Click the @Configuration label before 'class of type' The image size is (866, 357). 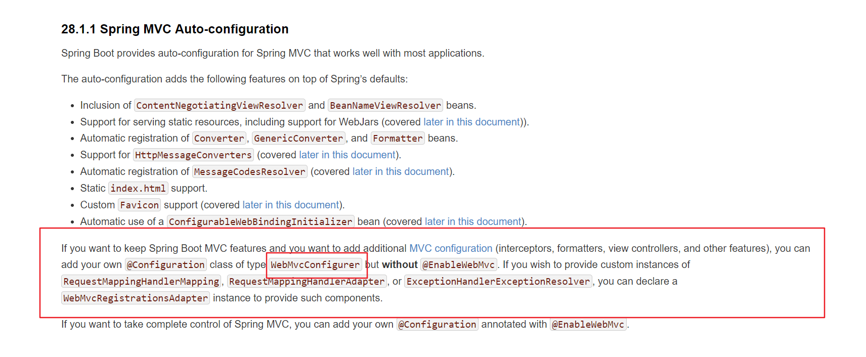coord(166,264)
